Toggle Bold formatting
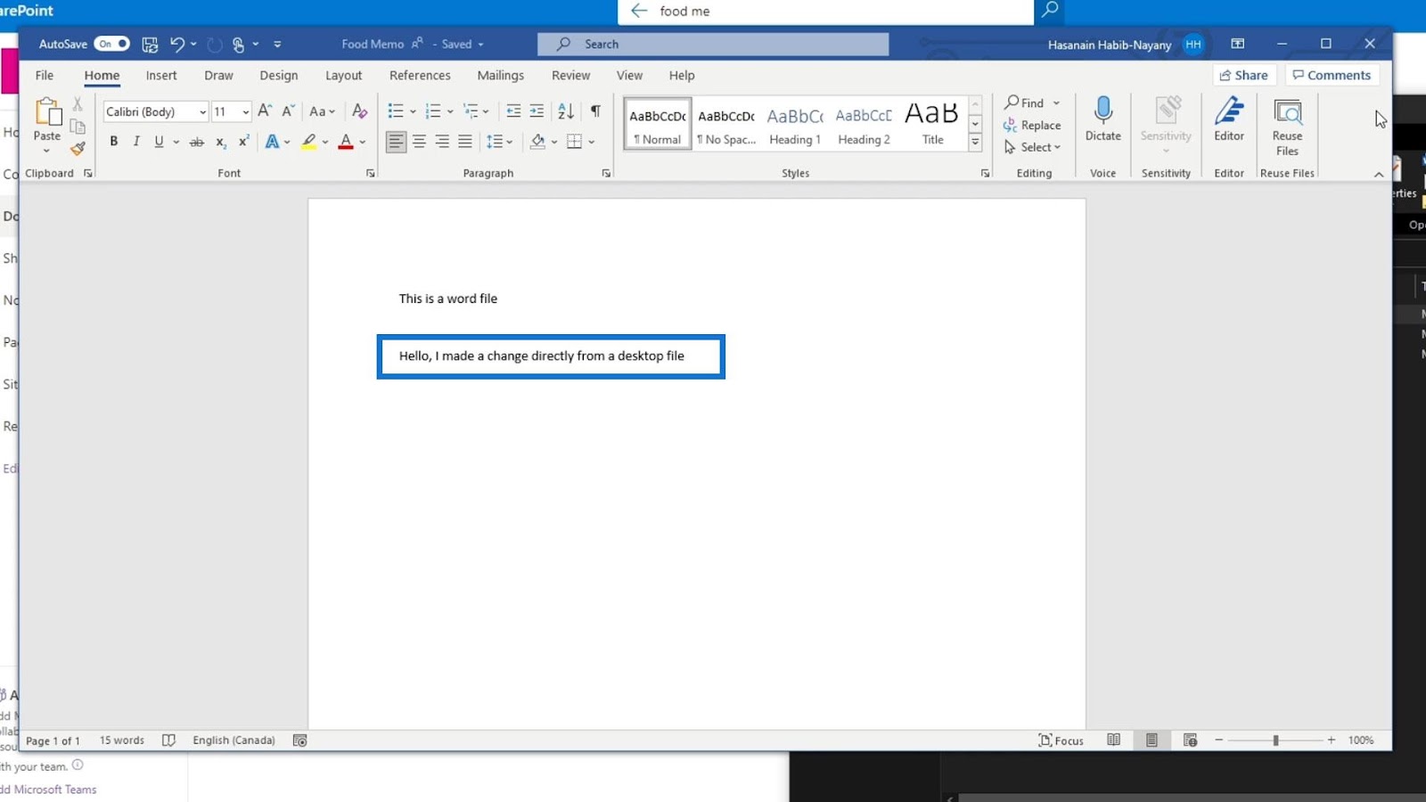The height and width of the screenshot is (802, 1426). pyautogui.click(x=113, y=142)
